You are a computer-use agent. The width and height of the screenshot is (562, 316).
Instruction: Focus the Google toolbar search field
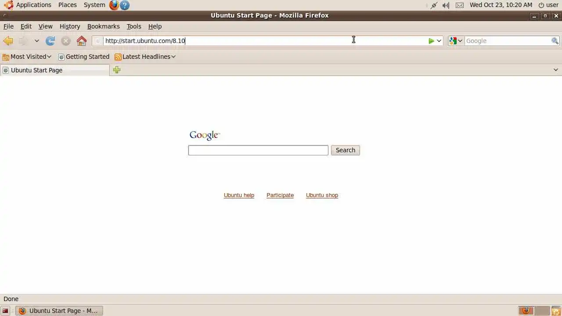pyautogui.click(x=508, y=41)
